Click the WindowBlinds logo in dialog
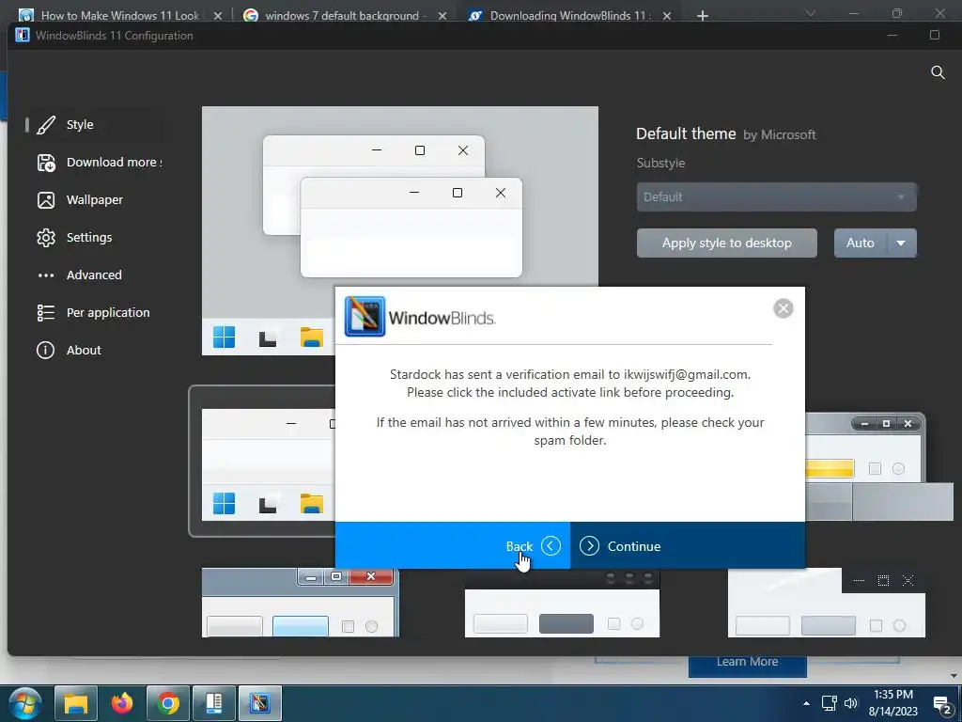Viewport: 962px width, 722px height. (420, 317)
